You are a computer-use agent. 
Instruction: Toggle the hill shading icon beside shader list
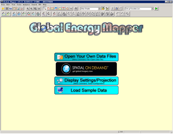pos(103,8)
